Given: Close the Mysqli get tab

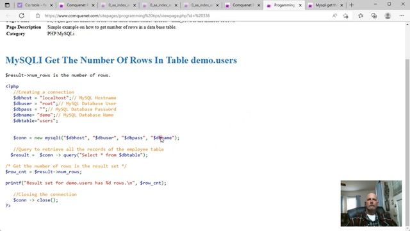Looking at the screenshot, I should pos(341,5).
